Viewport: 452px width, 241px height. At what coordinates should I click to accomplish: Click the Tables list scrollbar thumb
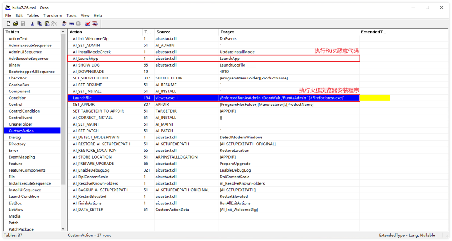click(63, 110)
